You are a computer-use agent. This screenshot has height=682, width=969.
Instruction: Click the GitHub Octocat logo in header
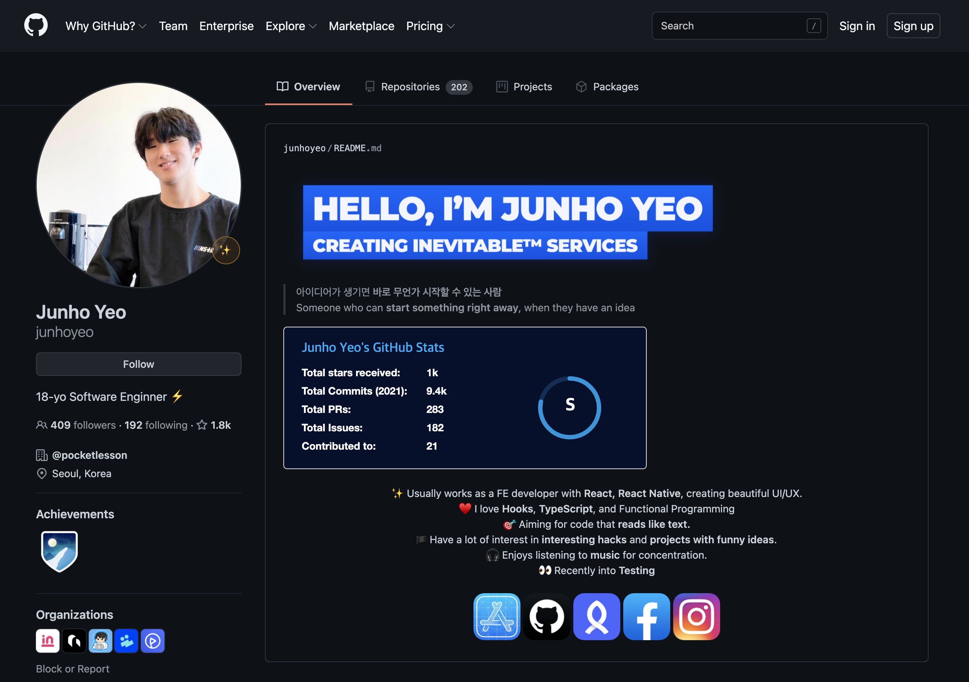pyautogui.click(x=36, y=25)
